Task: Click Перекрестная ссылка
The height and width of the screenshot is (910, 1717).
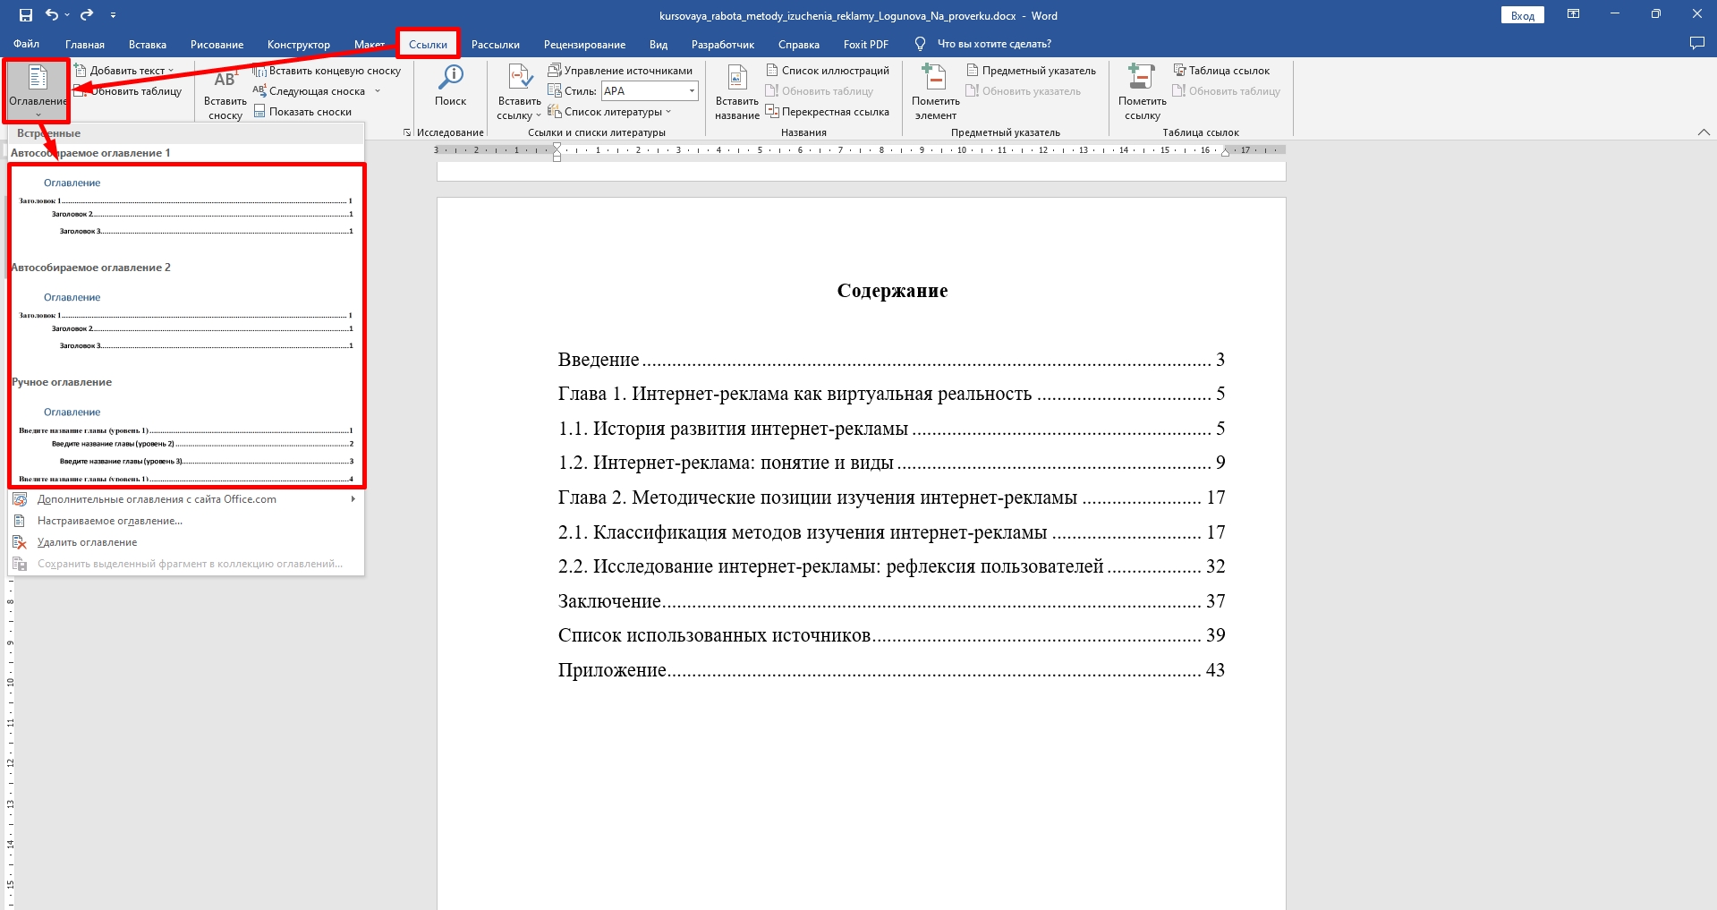Action: 828,112
